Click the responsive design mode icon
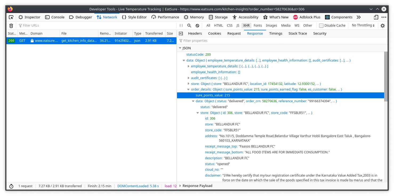Screen dimensions: 394x196 tap(376, 17)
